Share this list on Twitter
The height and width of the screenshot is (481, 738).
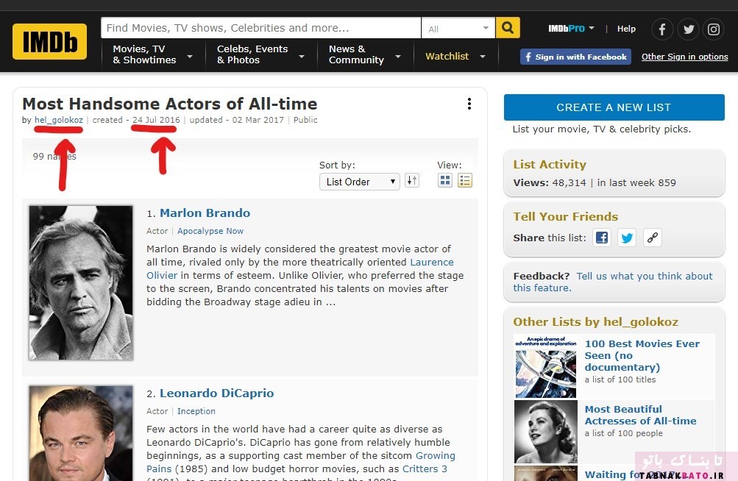coord(627,238)
